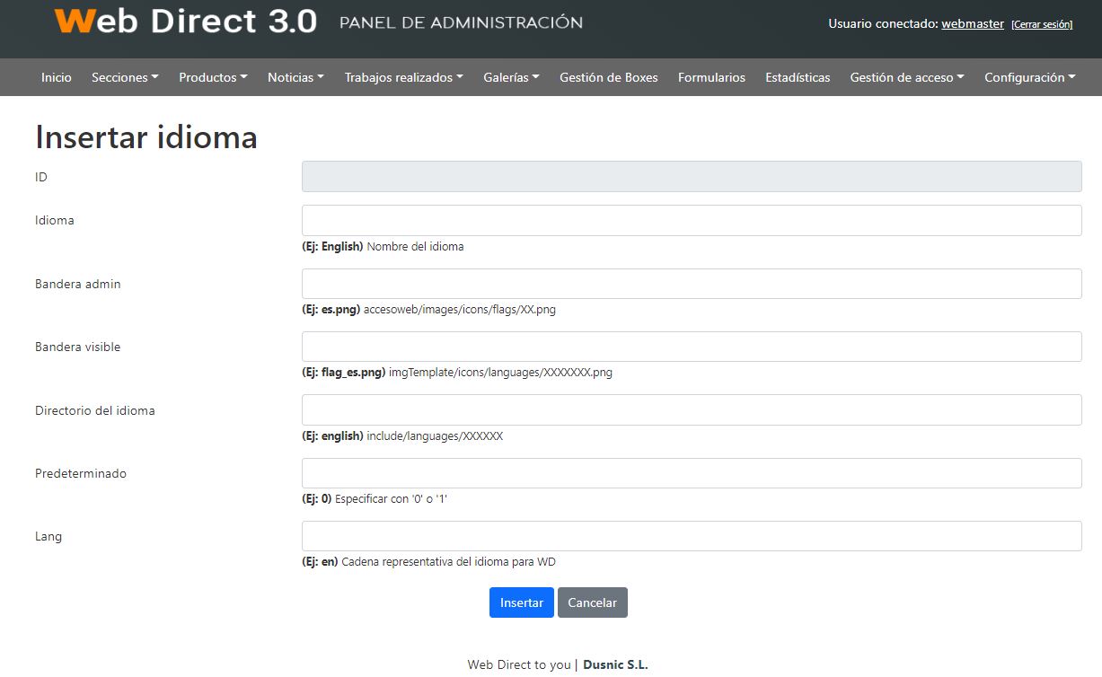Click the 'Insertar idioma' heading
The height and width of the screenshot is (677, 1102).
[146, 136]
